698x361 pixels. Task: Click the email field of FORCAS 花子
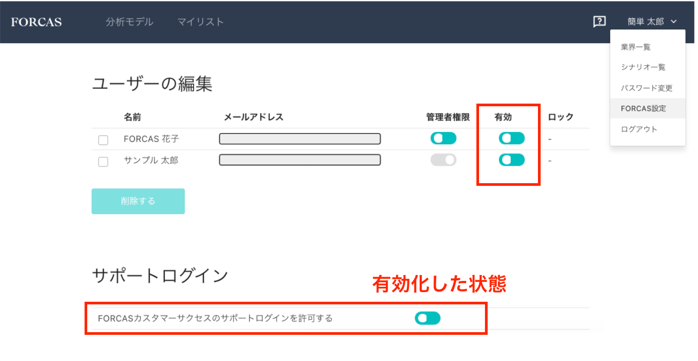(300, 139)
